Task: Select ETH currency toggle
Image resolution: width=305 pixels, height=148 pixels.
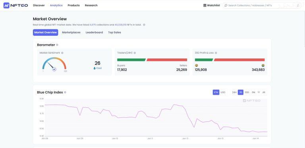Action: 216,92
